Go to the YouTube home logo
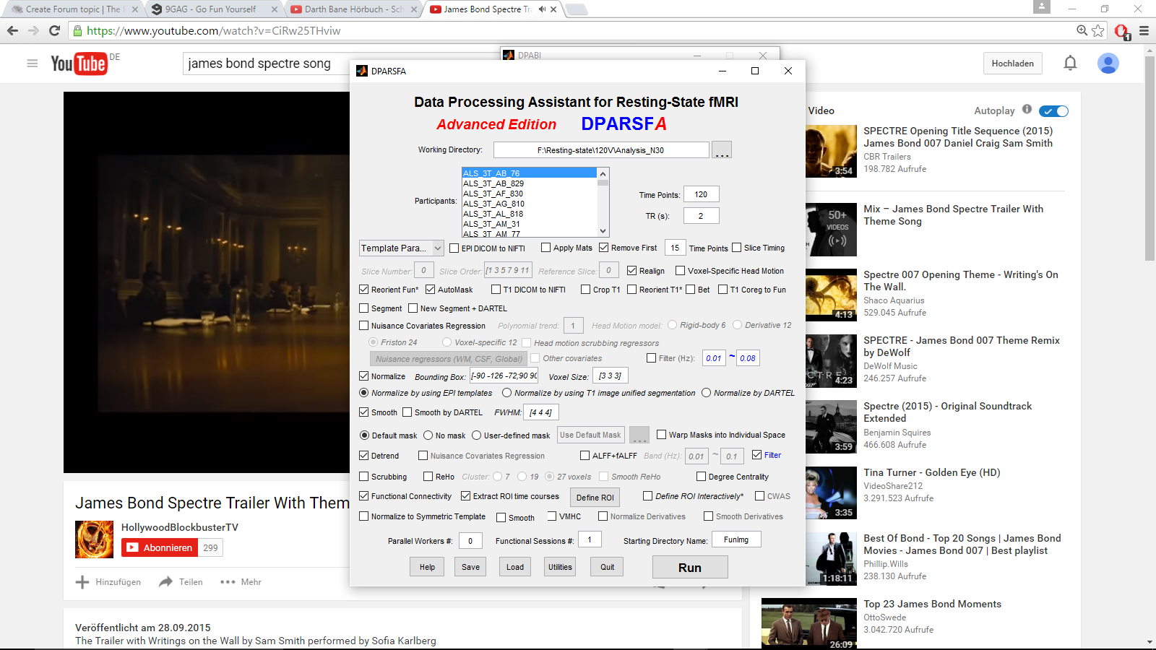 click(x=79, y=64)
